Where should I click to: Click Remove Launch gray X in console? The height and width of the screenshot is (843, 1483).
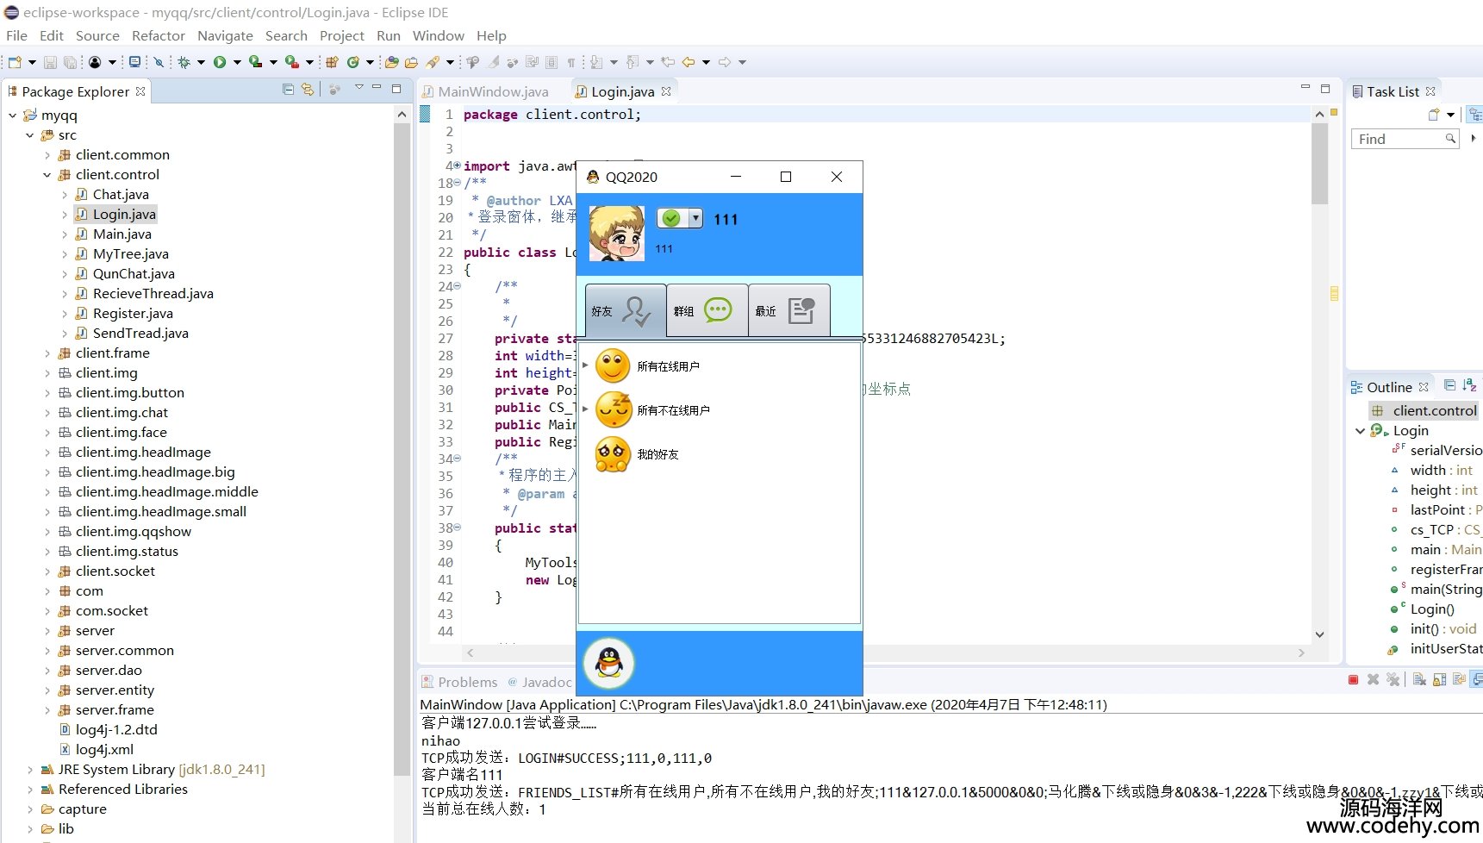coord(1374,680)
